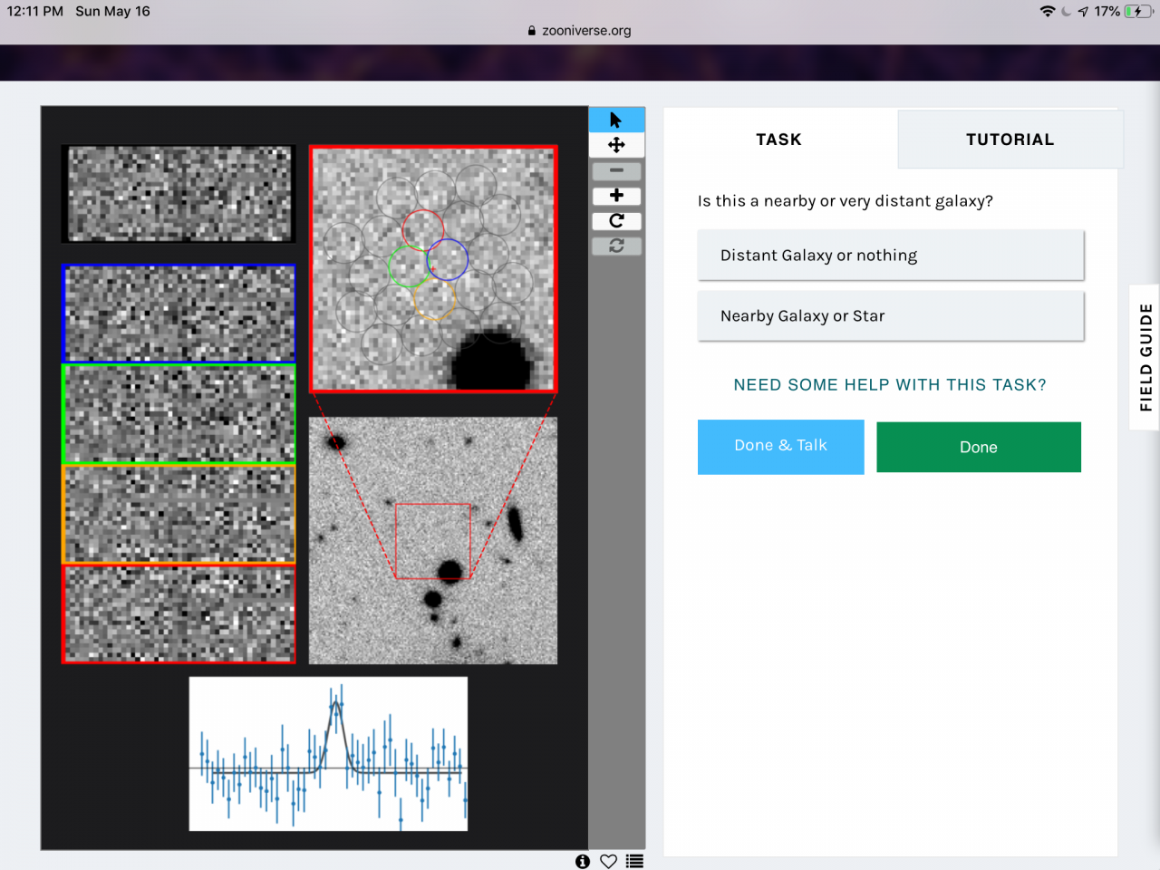
Task: Switch to the Tutorial tab
Action: pyautogui.click(x=1010, y=140)
